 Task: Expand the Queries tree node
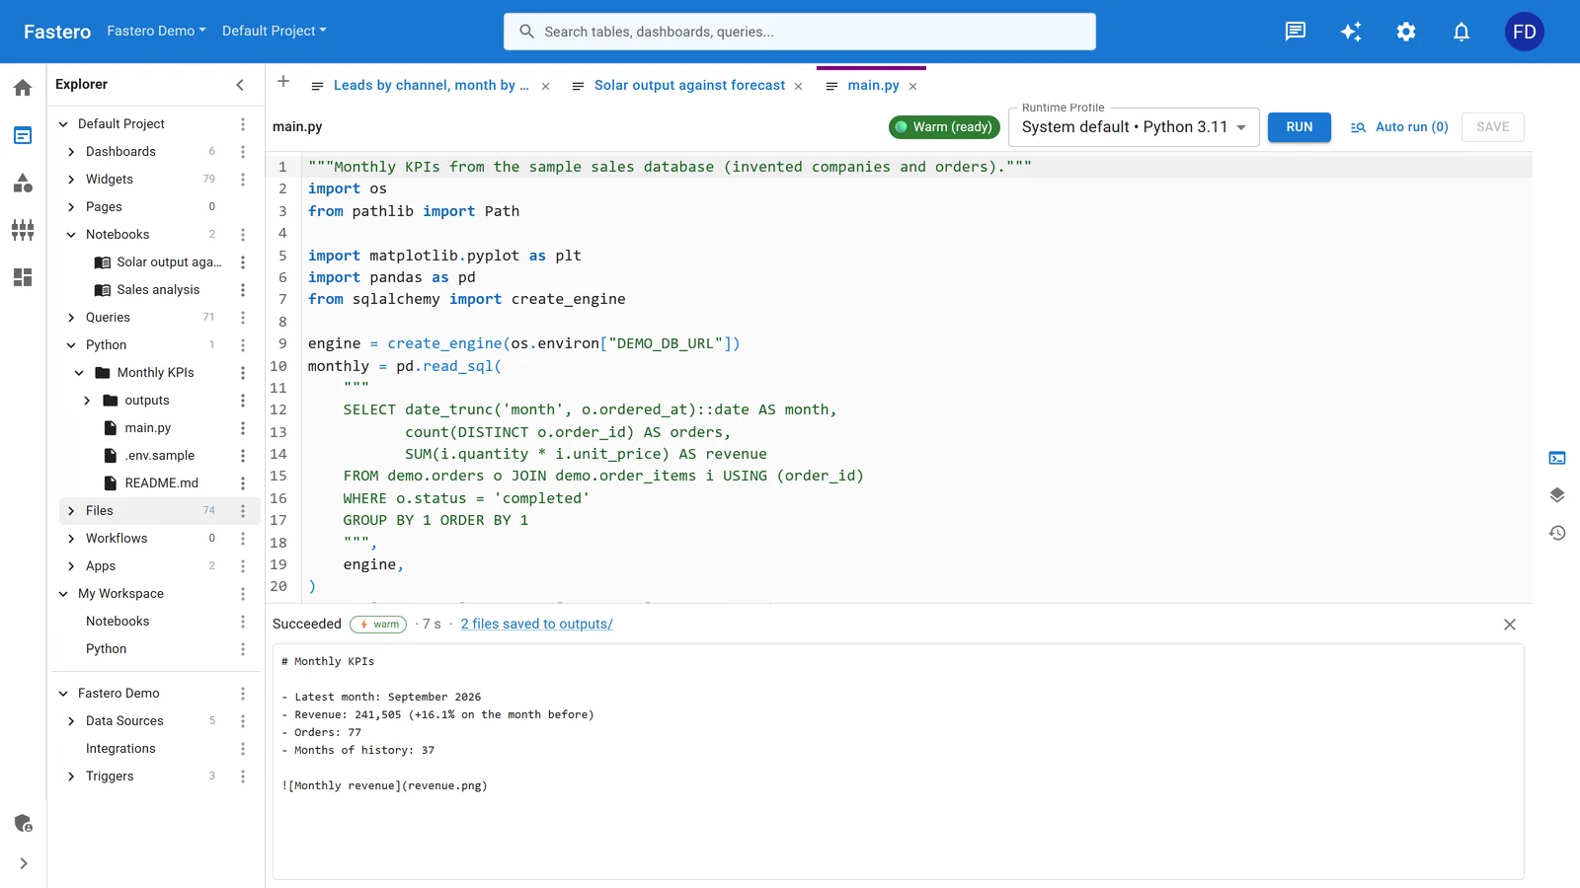pos(71,318)
